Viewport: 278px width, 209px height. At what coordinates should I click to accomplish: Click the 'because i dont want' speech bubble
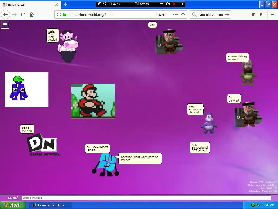coord(140,159)
